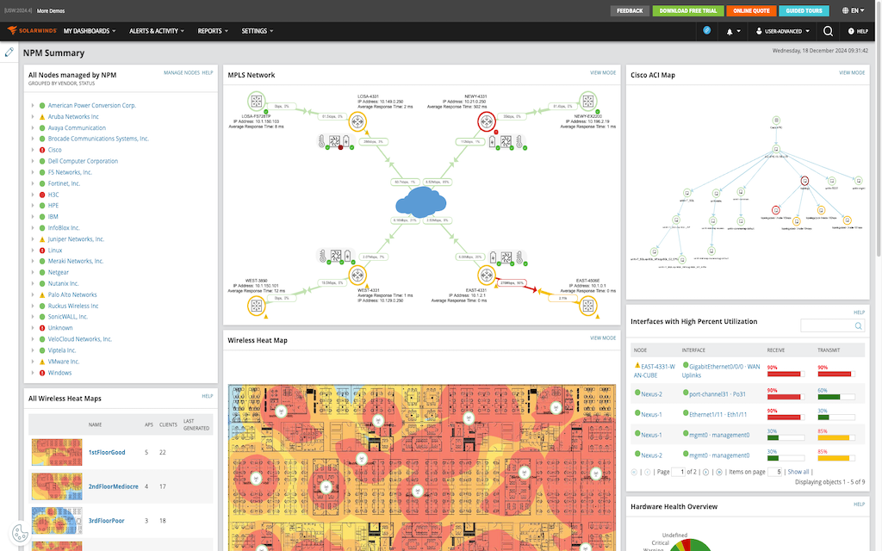The width and height of the screenshot is (882, 551).
Task: Click the red NEWY-4331 router node icon
Action: tap(487, 121)
